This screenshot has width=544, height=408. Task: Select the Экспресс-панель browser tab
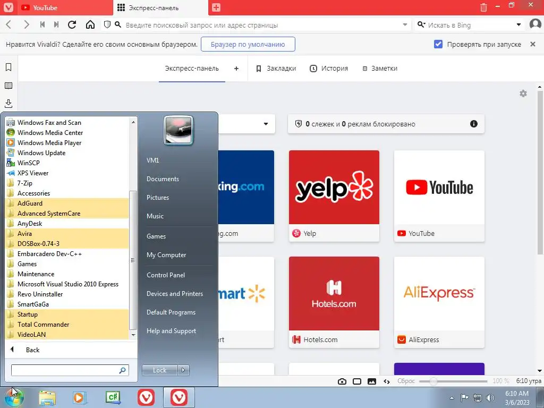[x=160, y=7]
